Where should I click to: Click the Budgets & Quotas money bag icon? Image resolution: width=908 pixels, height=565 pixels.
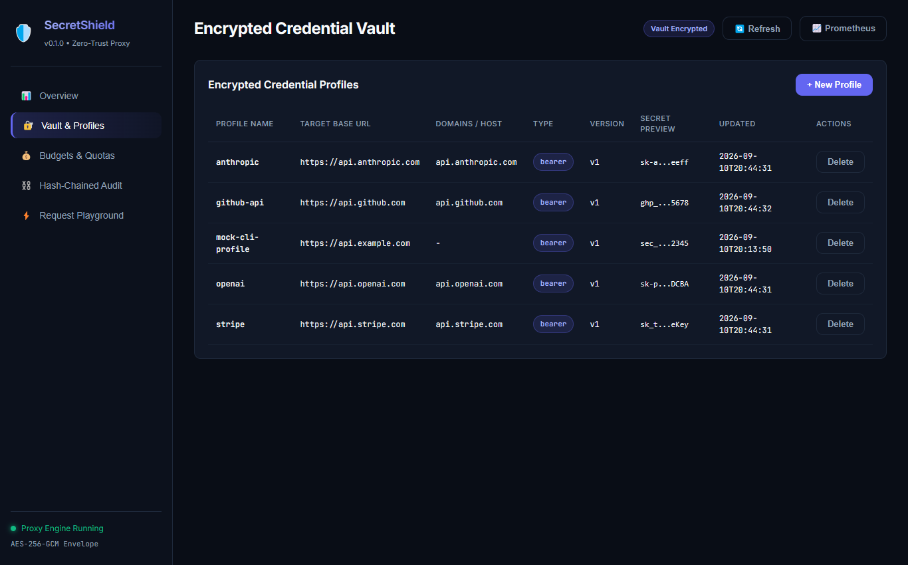click(27, 156)
